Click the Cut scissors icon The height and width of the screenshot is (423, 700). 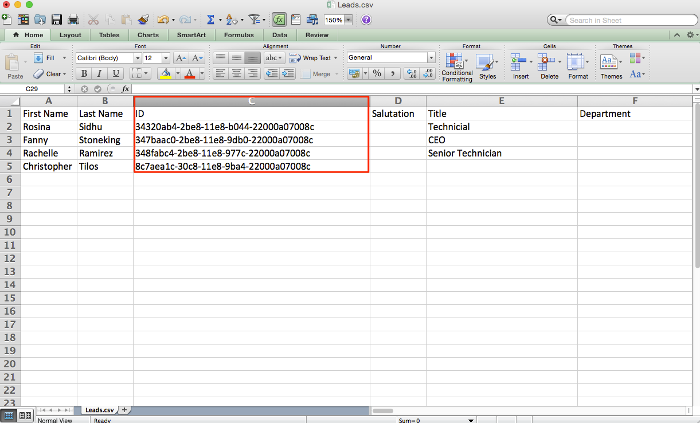tap(93, 20)
